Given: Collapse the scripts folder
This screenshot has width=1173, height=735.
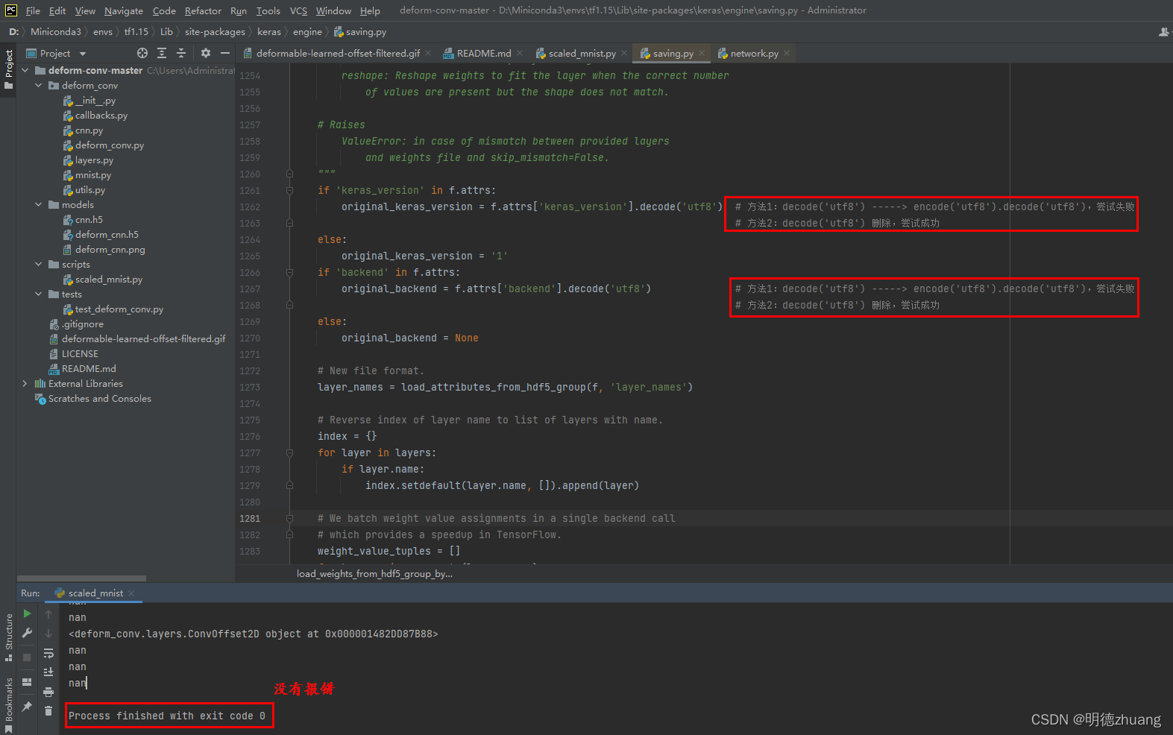Looking at the screenshot, I should click(x=38, y=264).
